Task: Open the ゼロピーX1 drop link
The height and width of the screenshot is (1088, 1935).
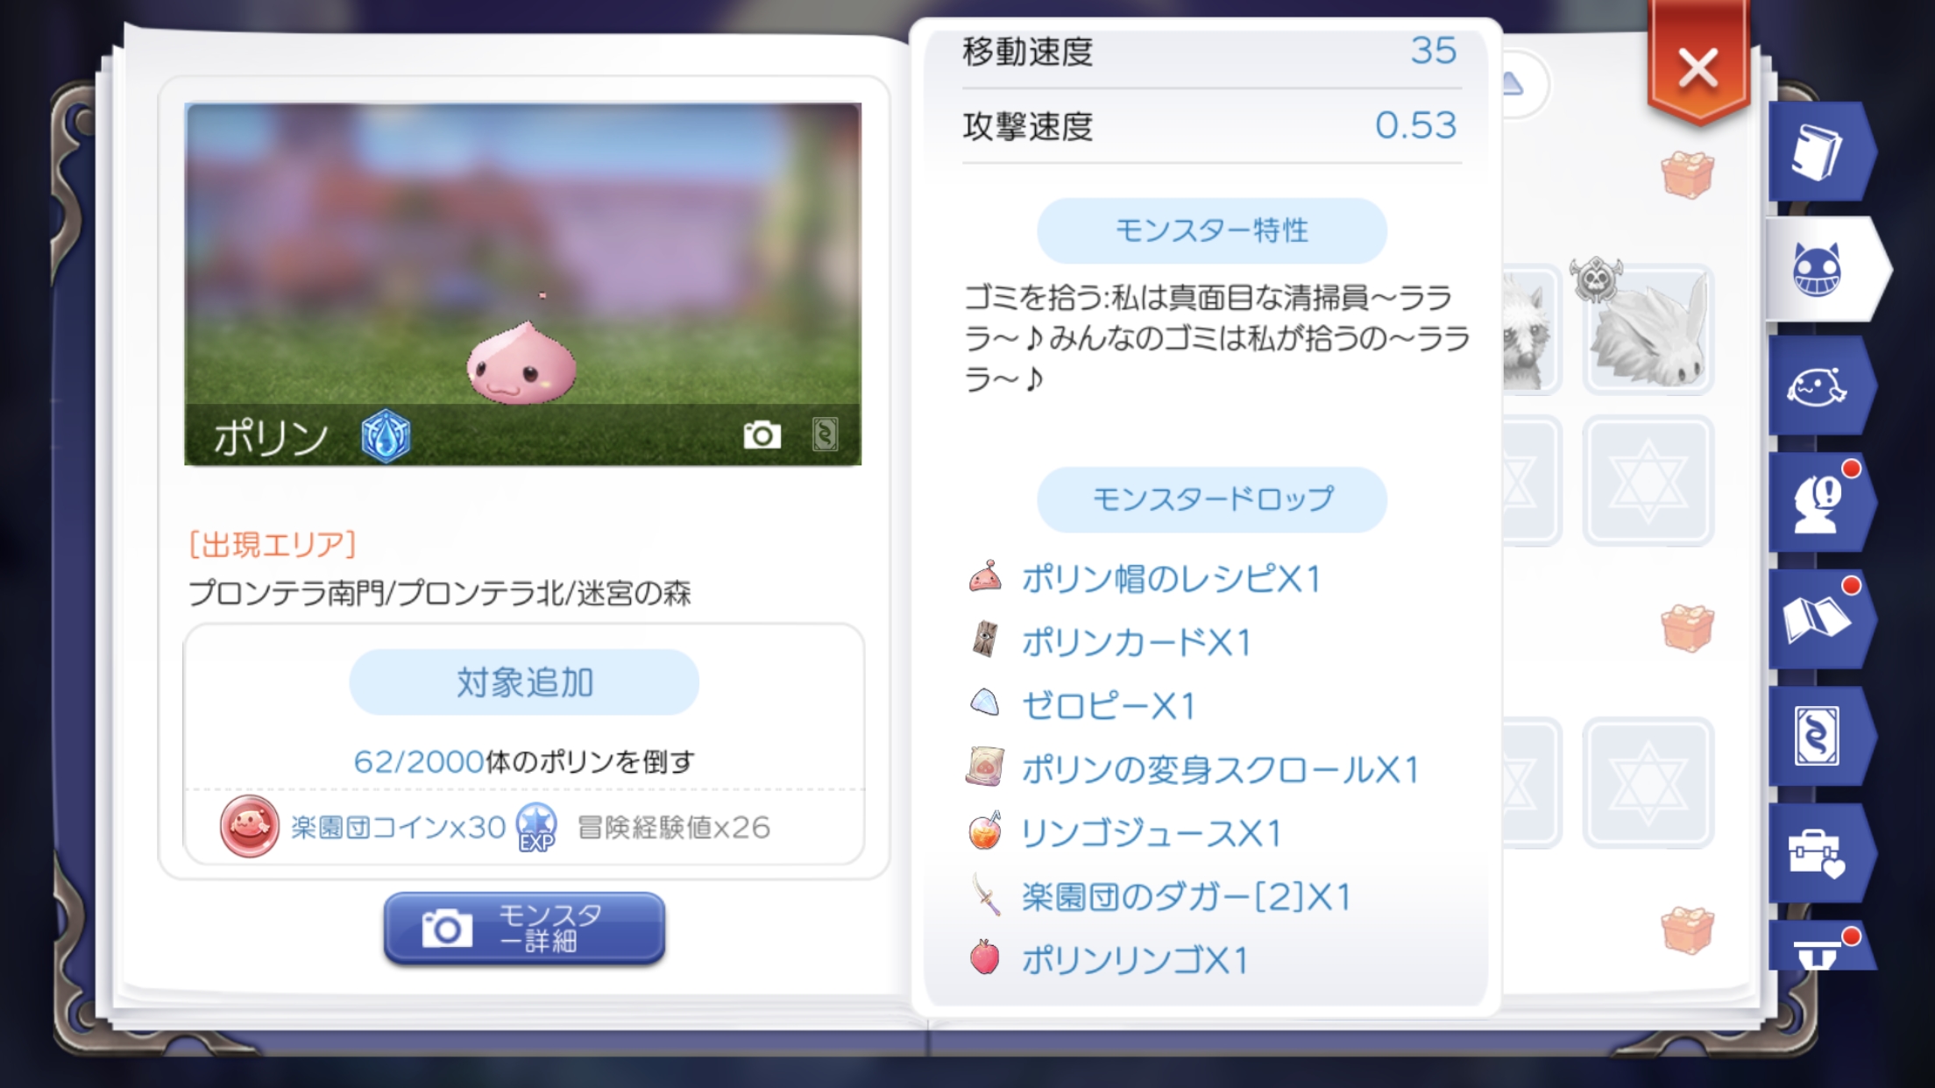Action: pos(1109,706)
